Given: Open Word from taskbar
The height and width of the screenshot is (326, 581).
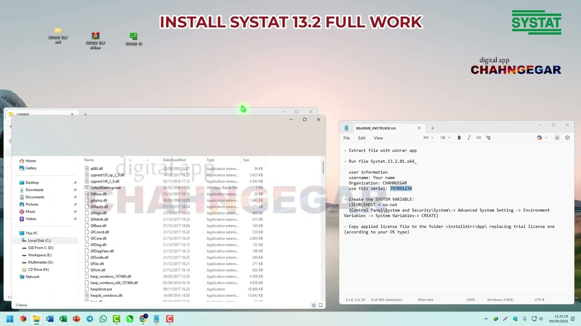Looking at the screenshot, I should (50, 319).
